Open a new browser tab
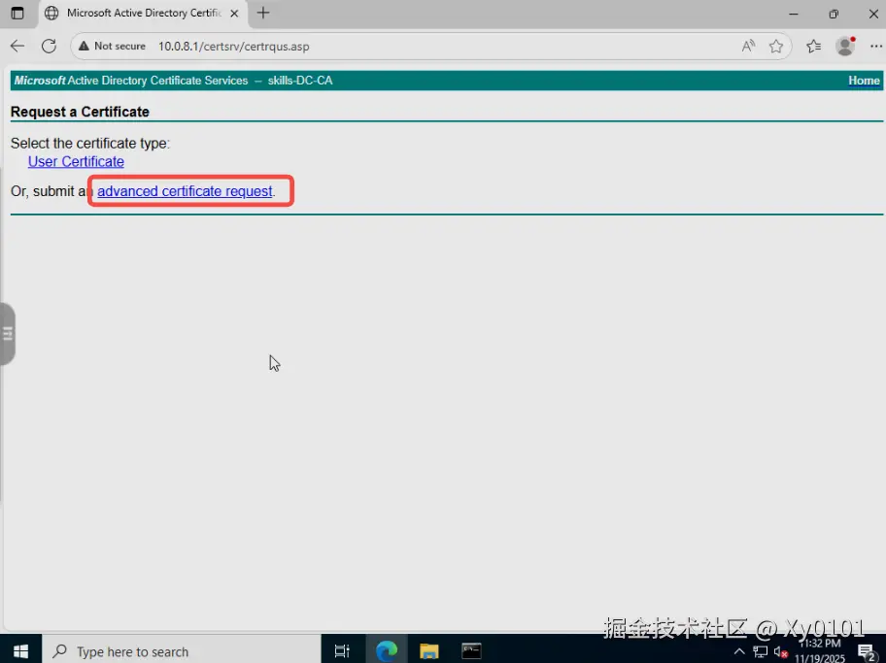Viewport: 886px width, 663px height. (263, 13)
